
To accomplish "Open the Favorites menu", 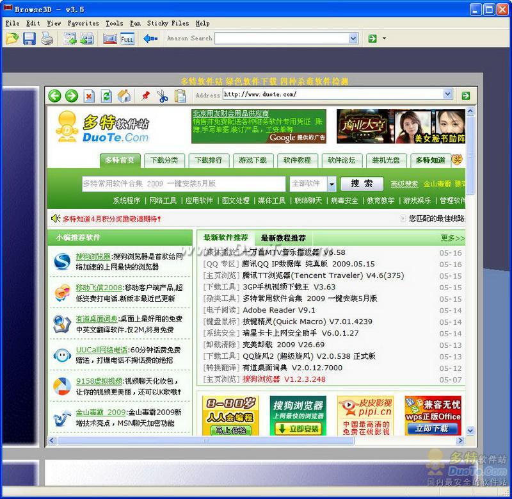I will (x=83, y=23).
